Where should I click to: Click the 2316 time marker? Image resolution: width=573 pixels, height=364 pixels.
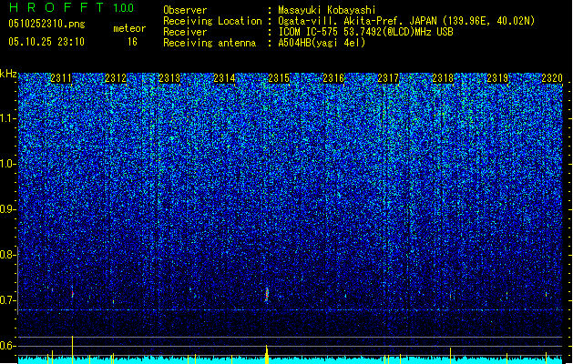tap(333, 78)
